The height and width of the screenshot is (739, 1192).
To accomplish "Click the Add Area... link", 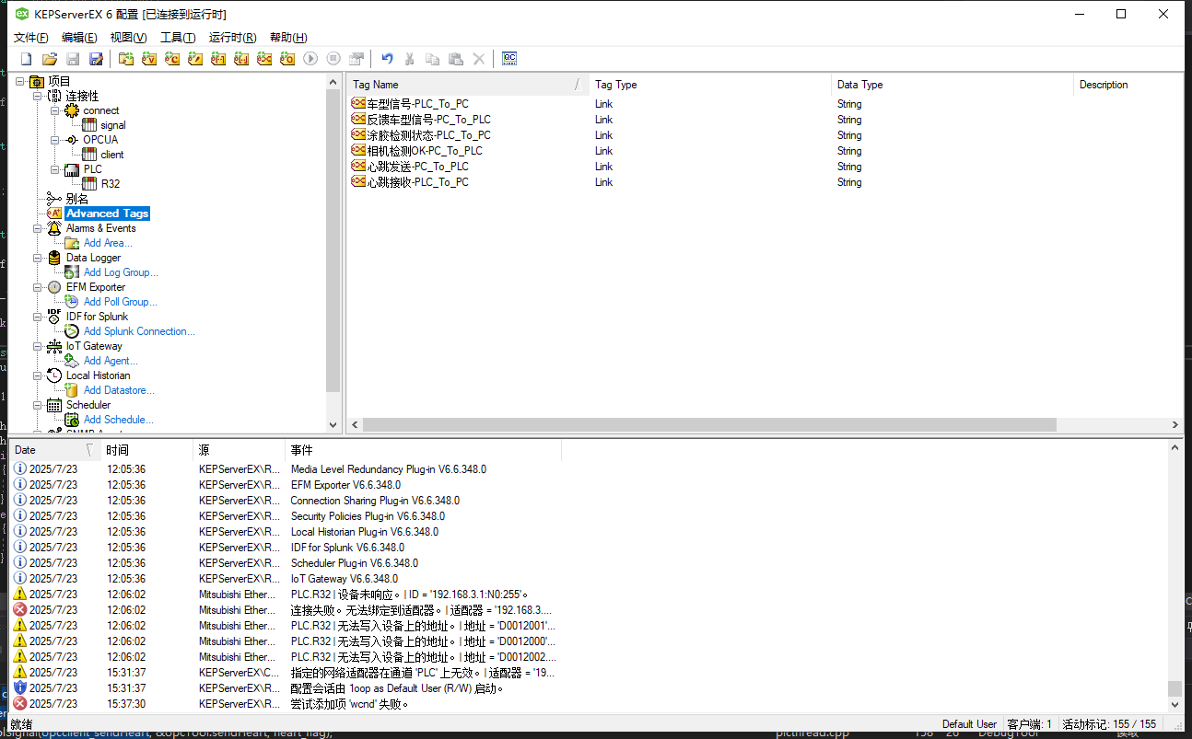I will coord(108,243).
